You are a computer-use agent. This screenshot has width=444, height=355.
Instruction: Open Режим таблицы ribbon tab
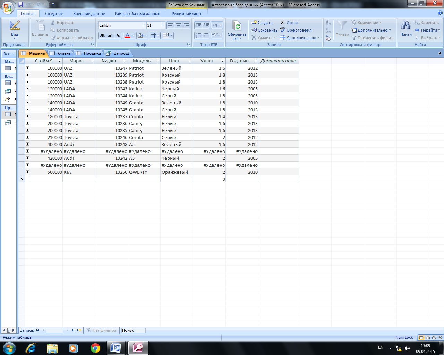click(x=186, y=14)
